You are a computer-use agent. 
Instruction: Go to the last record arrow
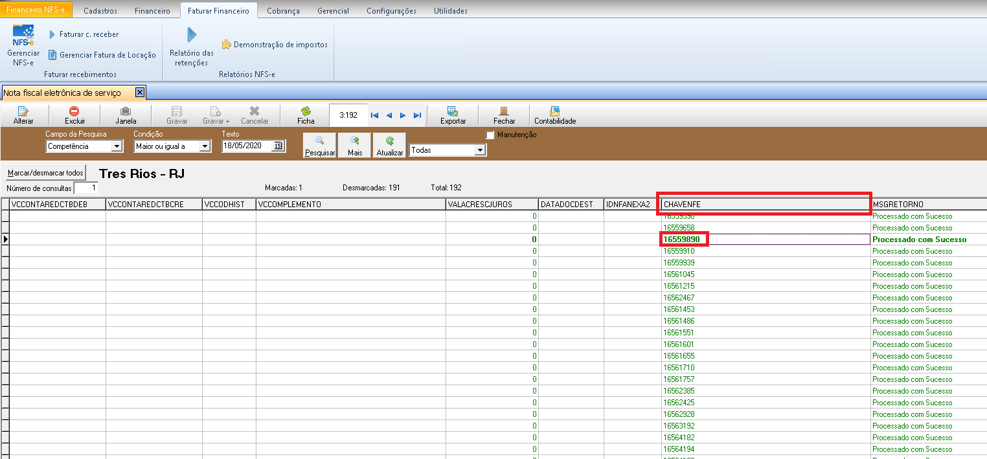(417, 115)
